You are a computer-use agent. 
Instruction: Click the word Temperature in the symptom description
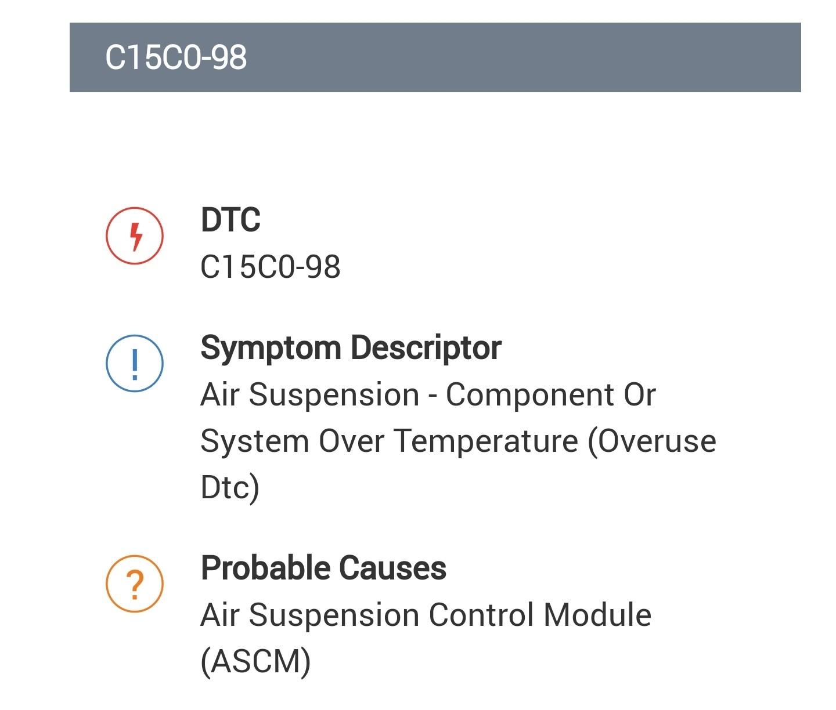[487, 442]
